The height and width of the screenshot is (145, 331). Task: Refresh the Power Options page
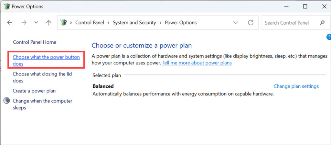click(x=251, y=23)
